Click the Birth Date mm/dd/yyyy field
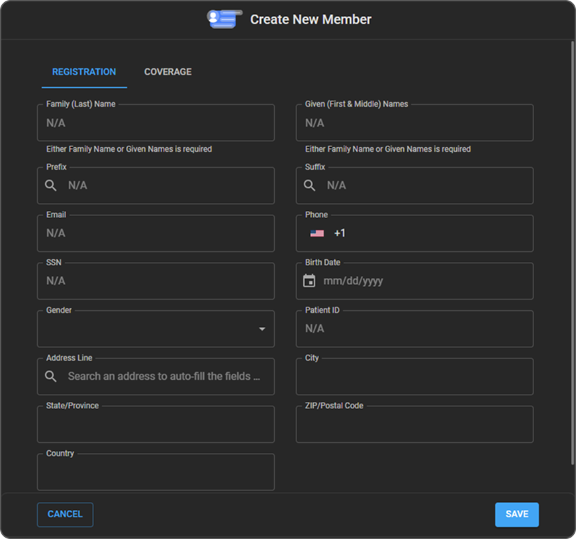The height and width of the screenshot is (539, 576). pos(414,281)
